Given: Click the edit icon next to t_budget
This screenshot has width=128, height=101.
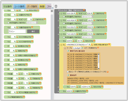Looking at the screenshot, I should 82,48.
